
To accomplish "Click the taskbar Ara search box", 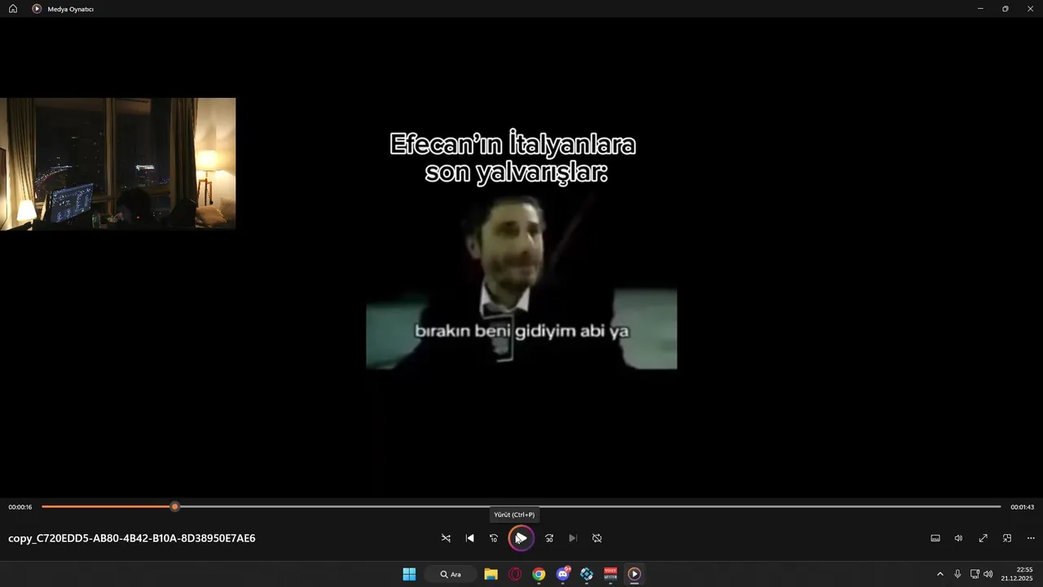I will coord(451,574).
